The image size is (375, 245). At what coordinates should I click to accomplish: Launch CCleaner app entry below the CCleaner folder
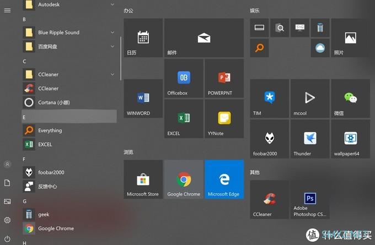pos(69,88)
